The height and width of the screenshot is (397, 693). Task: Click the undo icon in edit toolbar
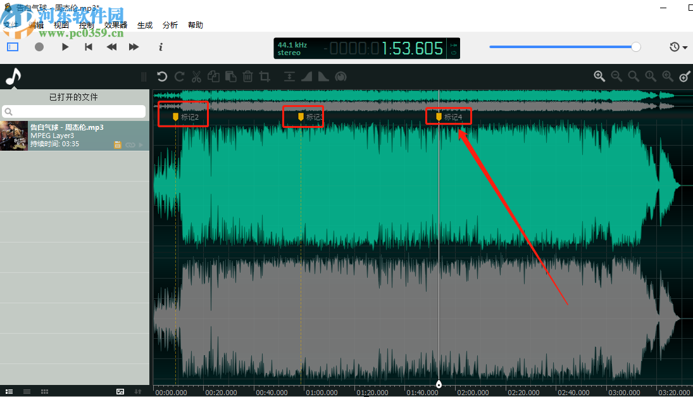click(162, 77)
